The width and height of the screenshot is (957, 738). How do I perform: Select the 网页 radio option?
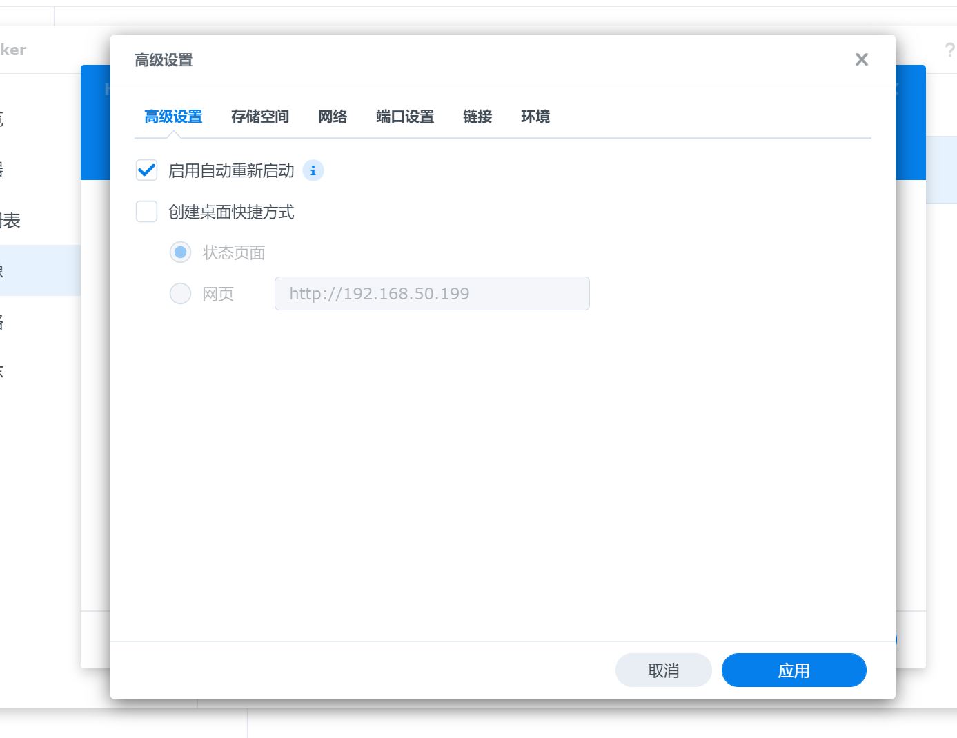181,294
